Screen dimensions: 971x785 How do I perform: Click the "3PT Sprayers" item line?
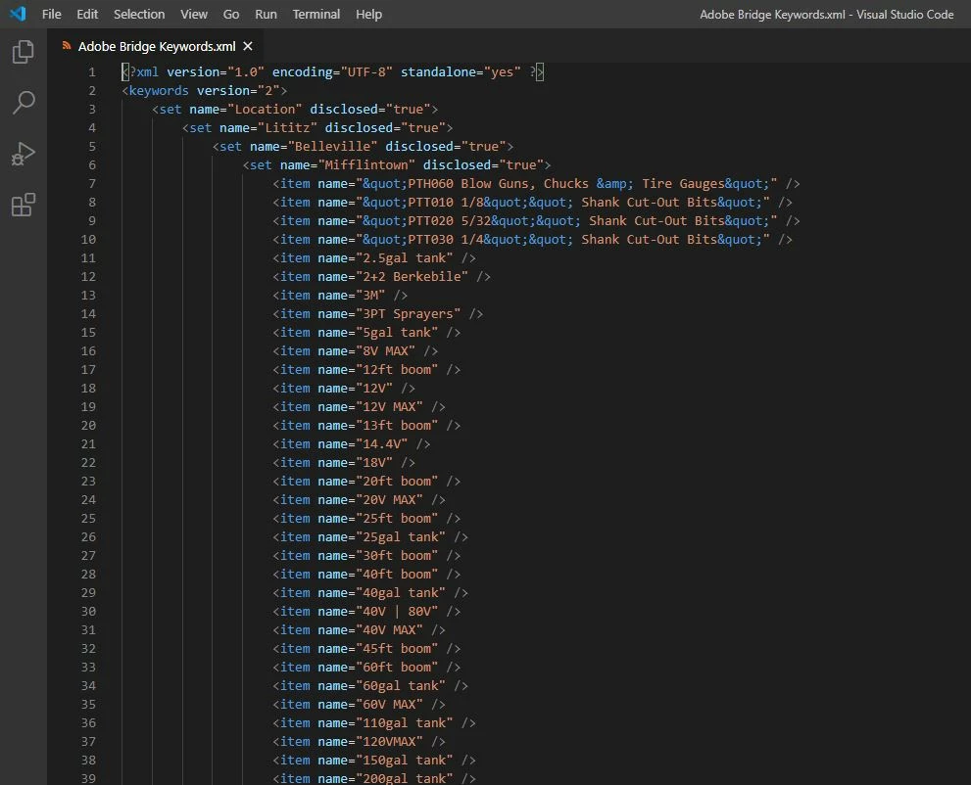pyautogui.click(x=378, y=313)
